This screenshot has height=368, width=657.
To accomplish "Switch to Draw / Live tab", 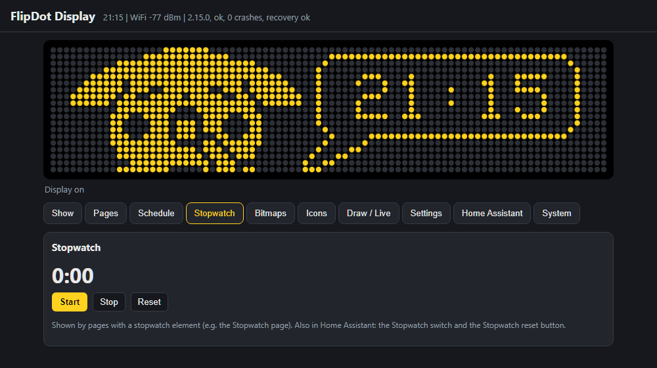I will [x=369, y=213].
